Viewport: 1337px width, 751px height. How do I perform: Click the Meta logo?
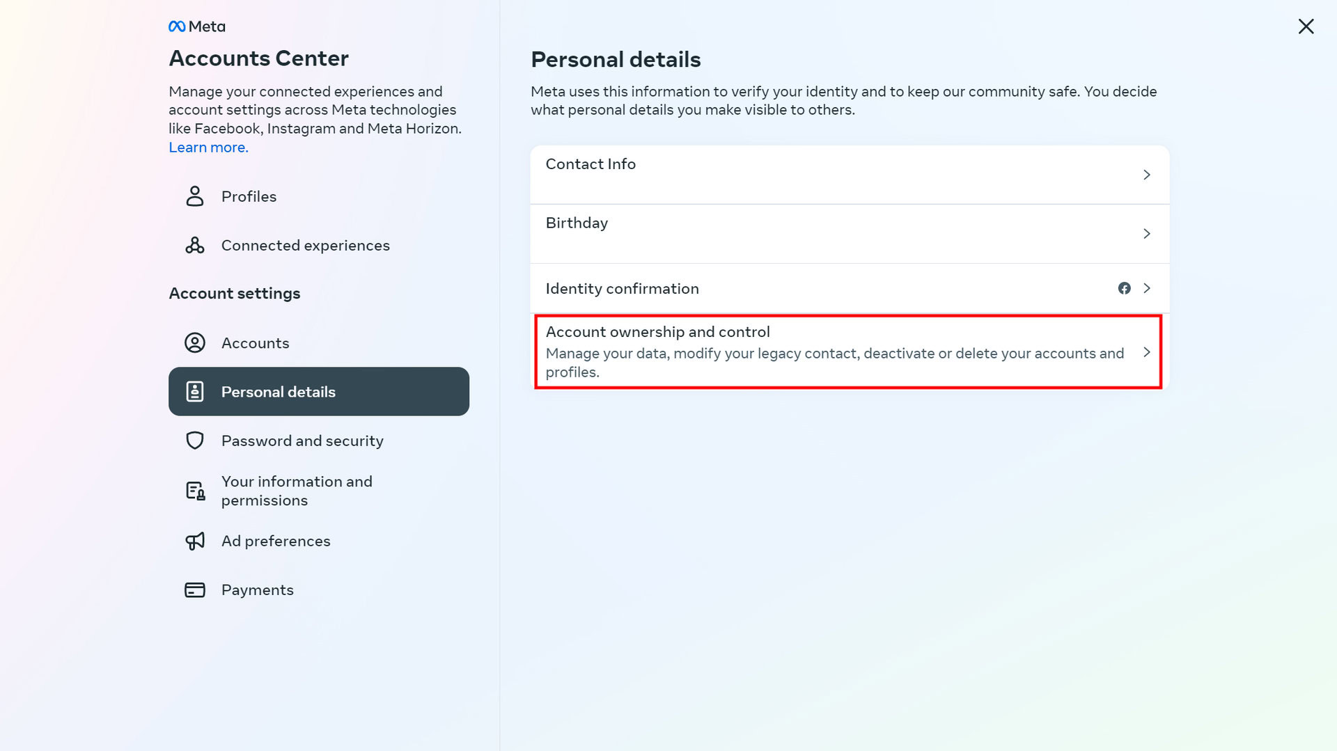point(196,26)
